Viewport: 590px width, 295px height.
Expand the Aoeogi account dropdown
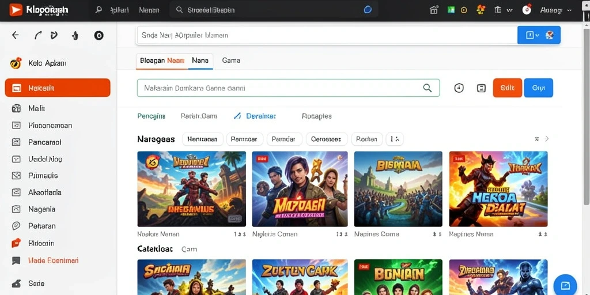[556, 10]
